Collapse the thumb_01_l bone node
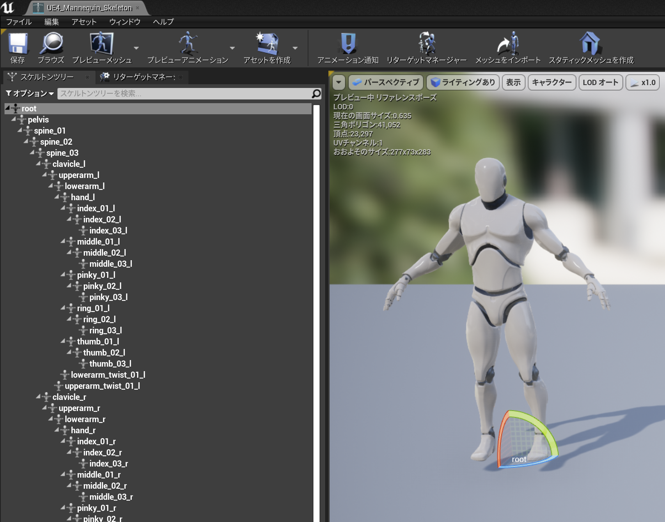 tap(63, 341)
